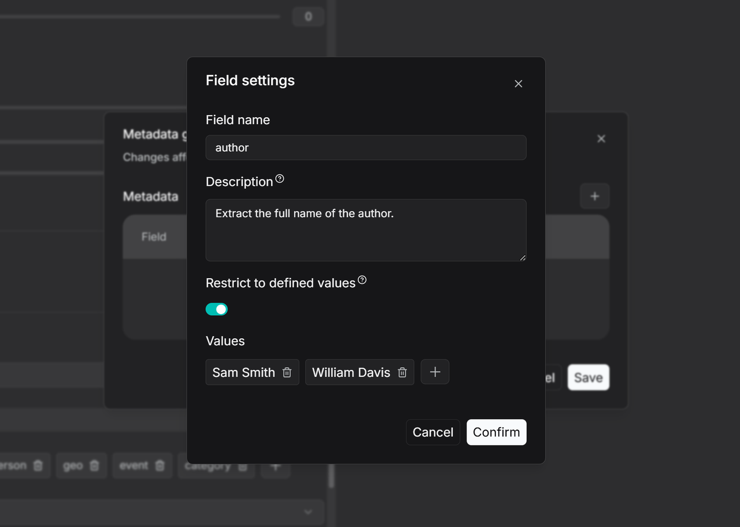The width and height of the screenshot is (740, 527).
Task: Click the slider track at top
Action: tap(139, 16)
